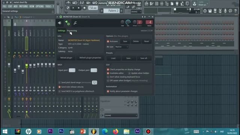This screenshot has height=135, width=240.
Task: Click the Stop transport button
Action: point(79,8)
